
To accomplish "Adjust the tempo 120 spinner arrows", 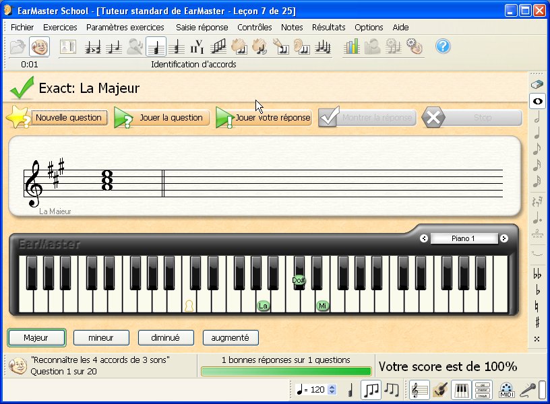I will [x=332, y=389].
